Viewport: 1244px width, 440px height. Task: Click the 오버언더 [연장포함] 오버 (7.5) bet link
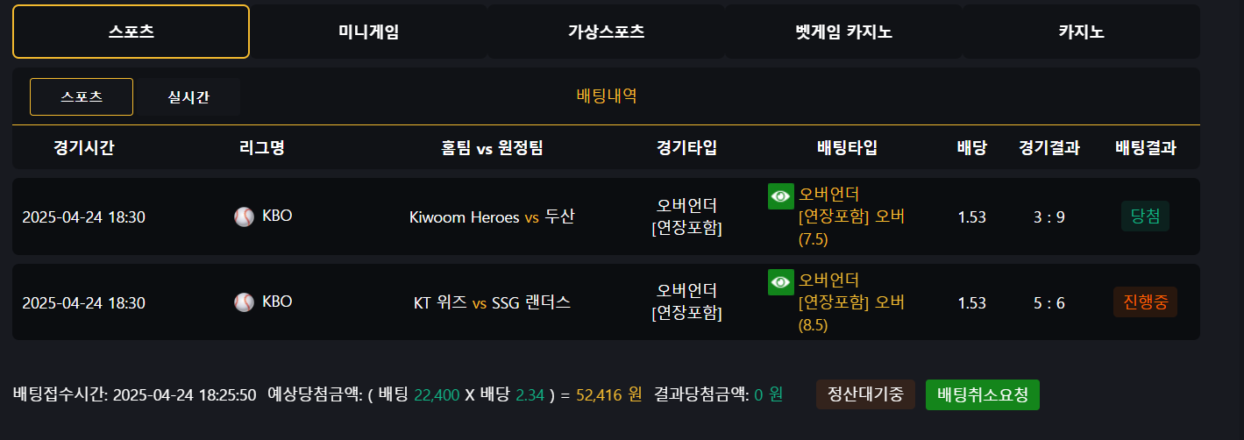pyautogui.click(x=850, y=216)
